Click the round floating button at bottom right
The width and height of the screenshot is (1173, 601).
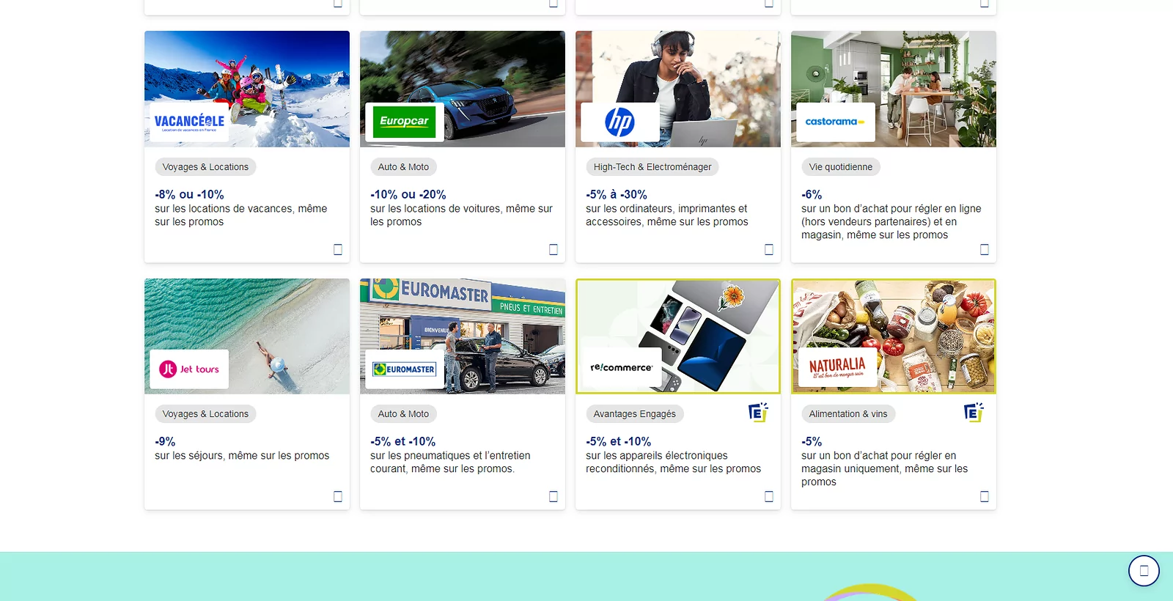(x=1144, y=571)
